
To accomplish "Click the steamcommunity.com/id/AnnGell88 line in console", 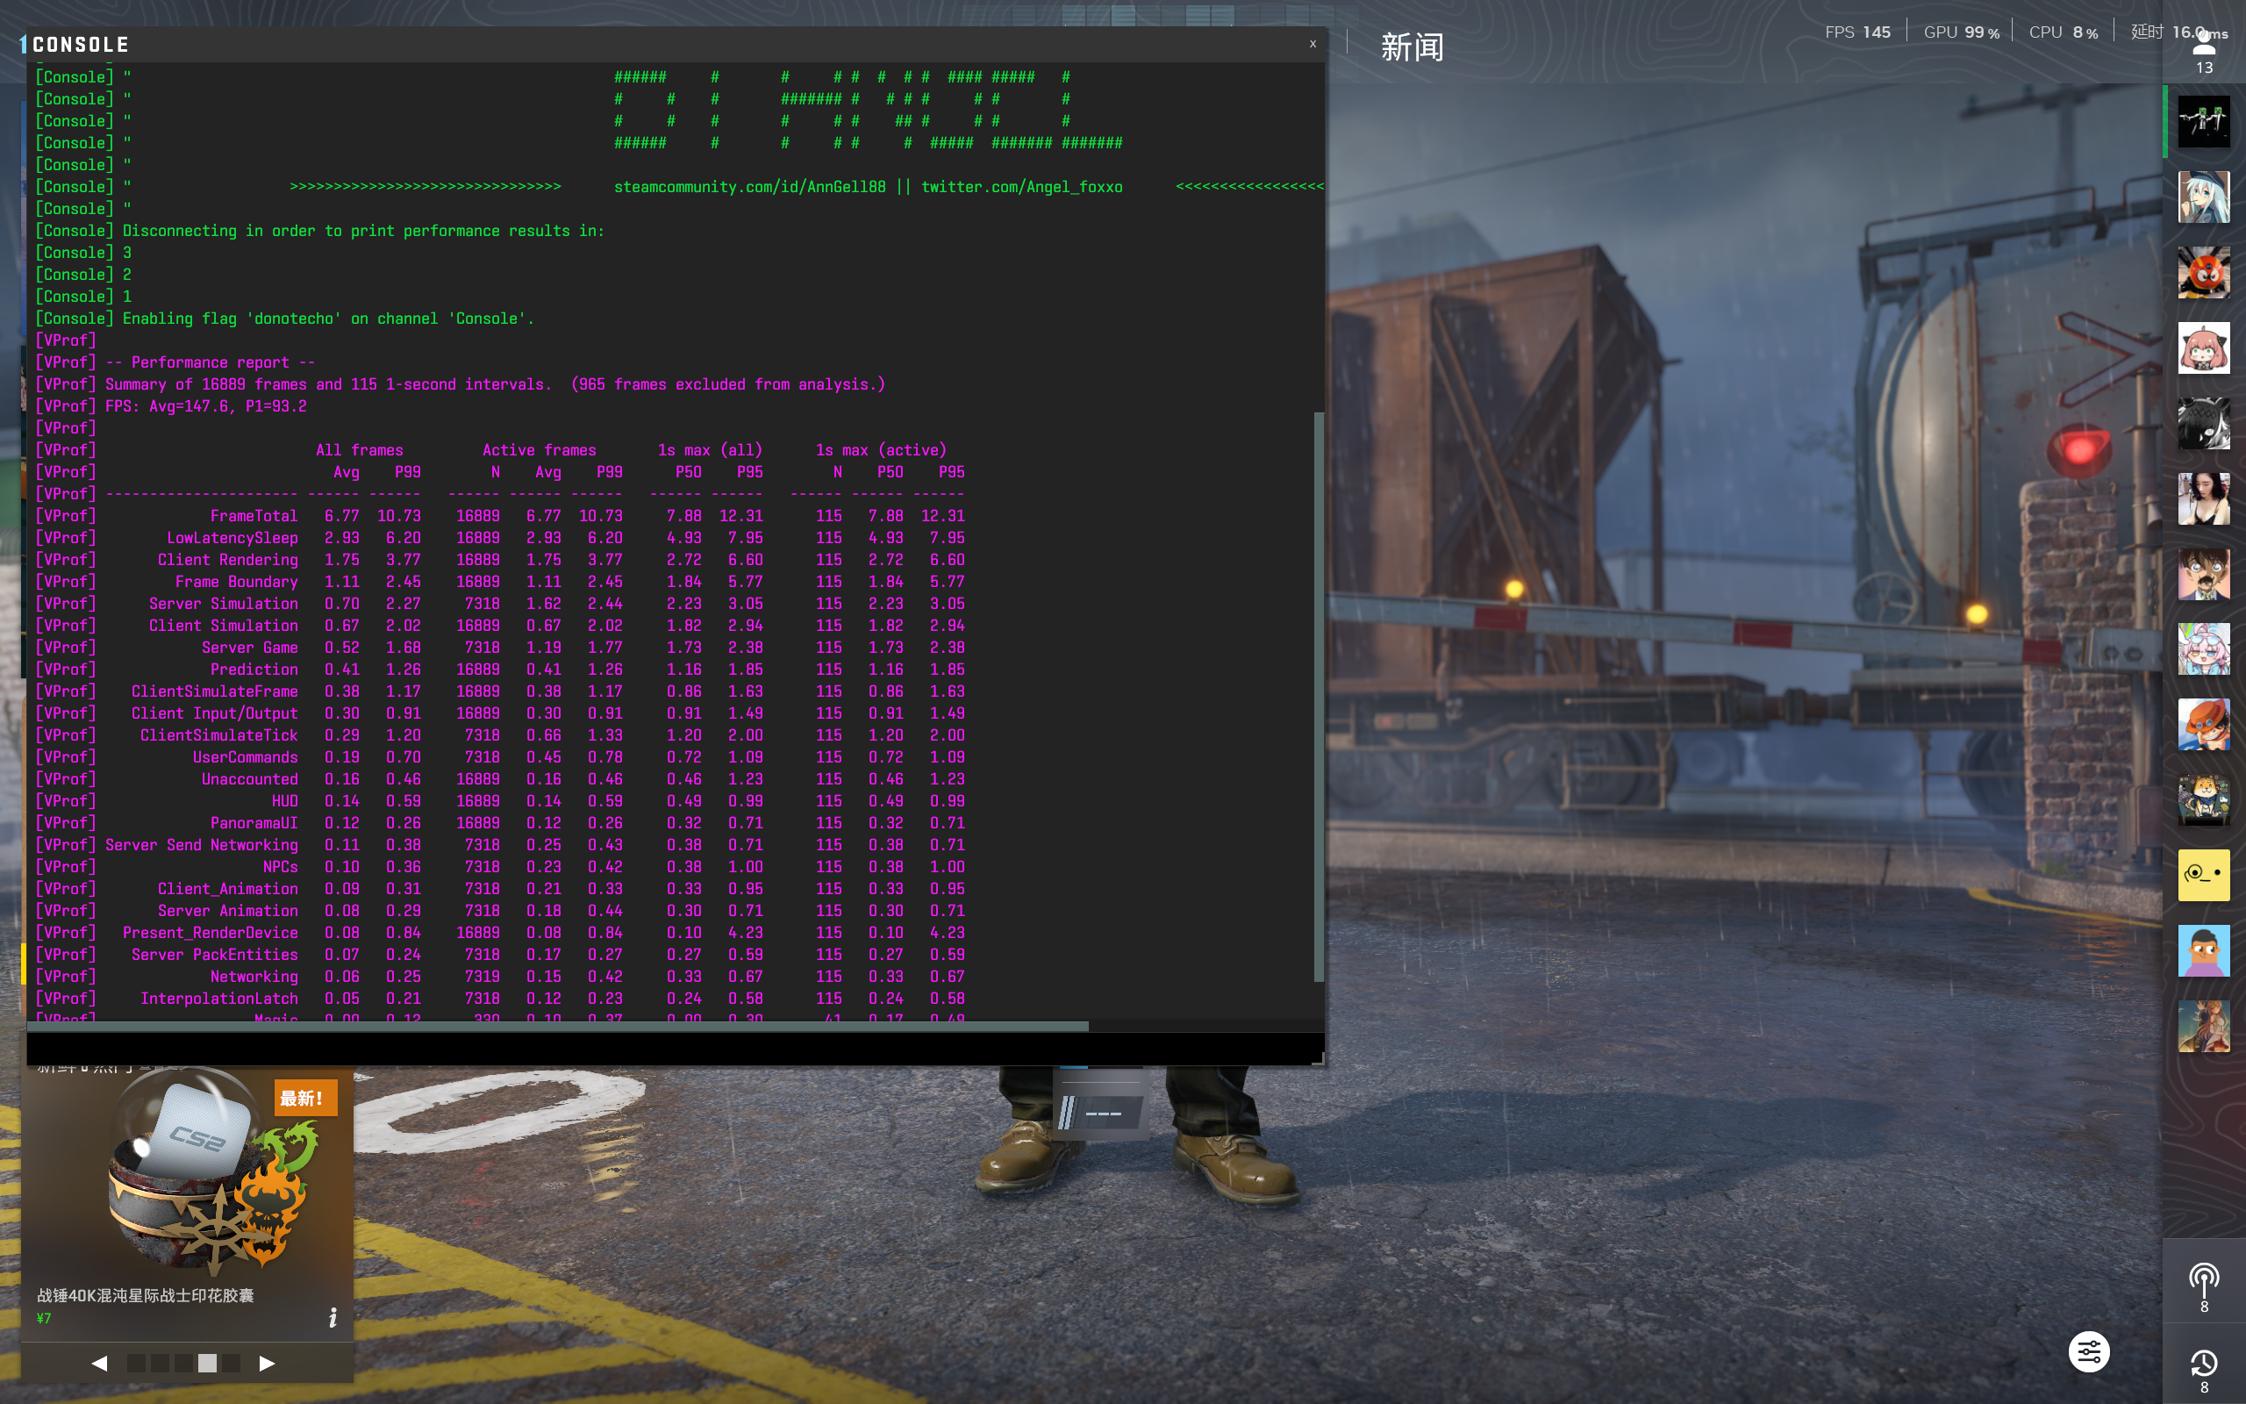I will (749, 187).
